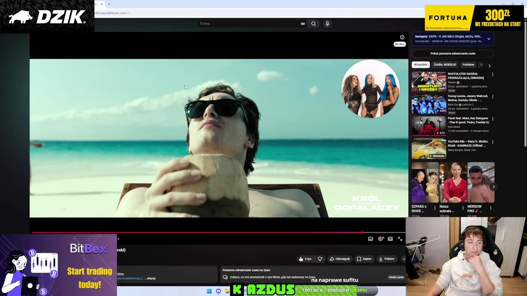Expand description with ...więcej link
Image resolution: width=527 pixels, height=296 pixels.
coord(150,278)
